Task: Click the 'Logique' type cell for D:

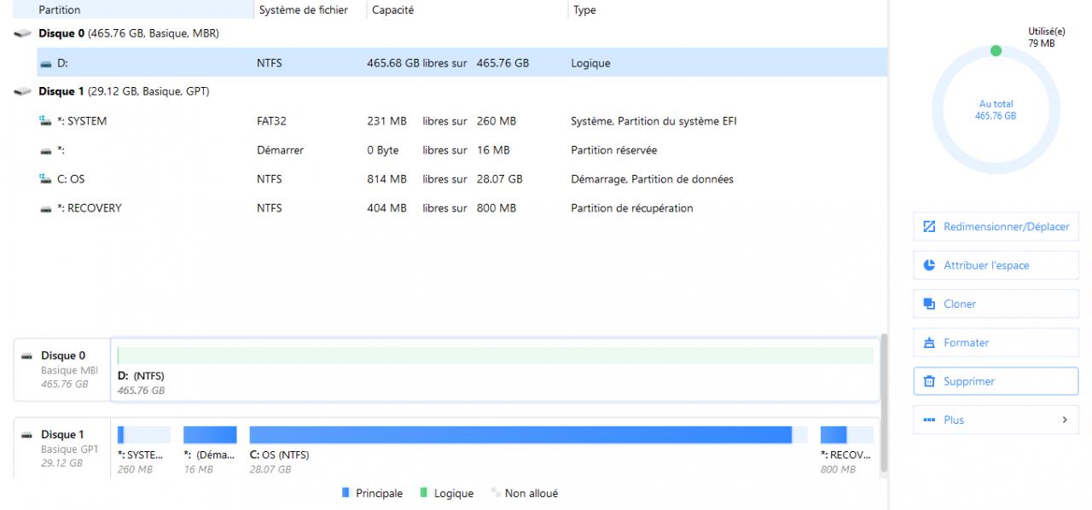Action: pos(590,63)
